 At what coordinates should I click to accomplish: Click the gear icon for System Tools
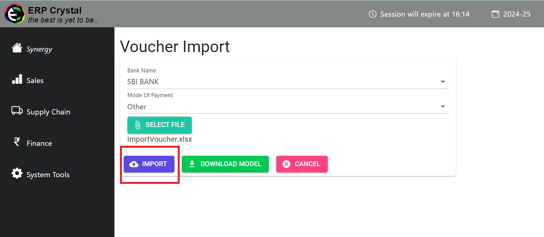(x=17, y=174)
